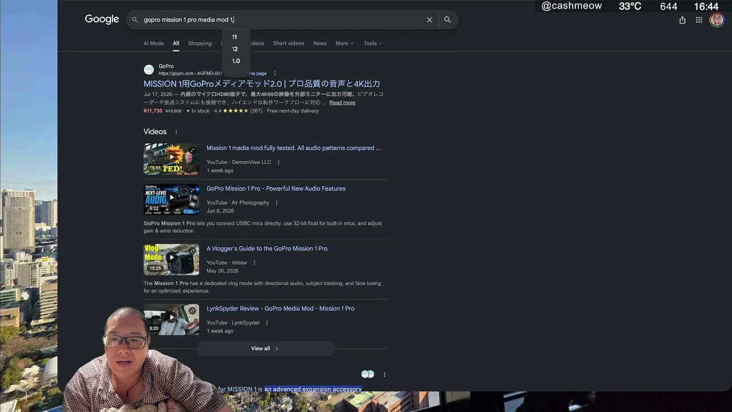Switch to the AI Mode tab
The height and width of the screenshot is (412, 732).
[x=153, y=43]
